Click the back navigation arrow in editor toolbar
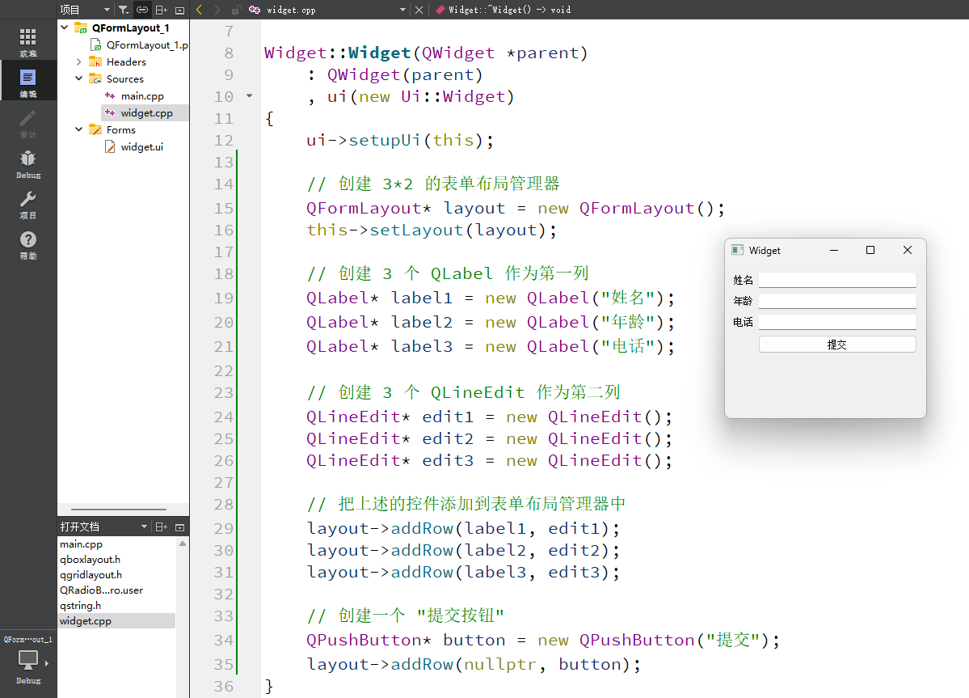 198,10
